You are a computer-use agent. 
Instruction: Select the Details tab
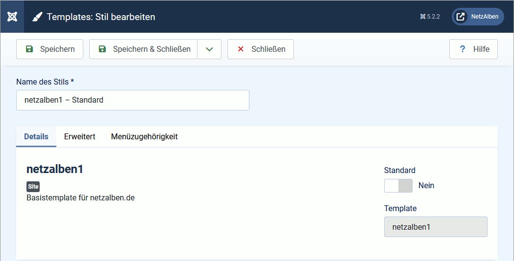coord(36,137)
